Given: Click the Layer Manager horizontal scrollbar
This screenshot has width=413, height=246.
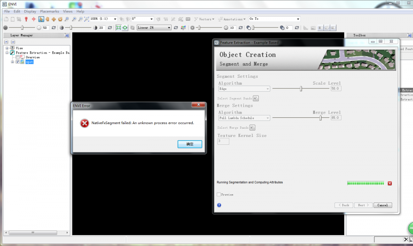Looking at the screenshot, I should [33, 233].
